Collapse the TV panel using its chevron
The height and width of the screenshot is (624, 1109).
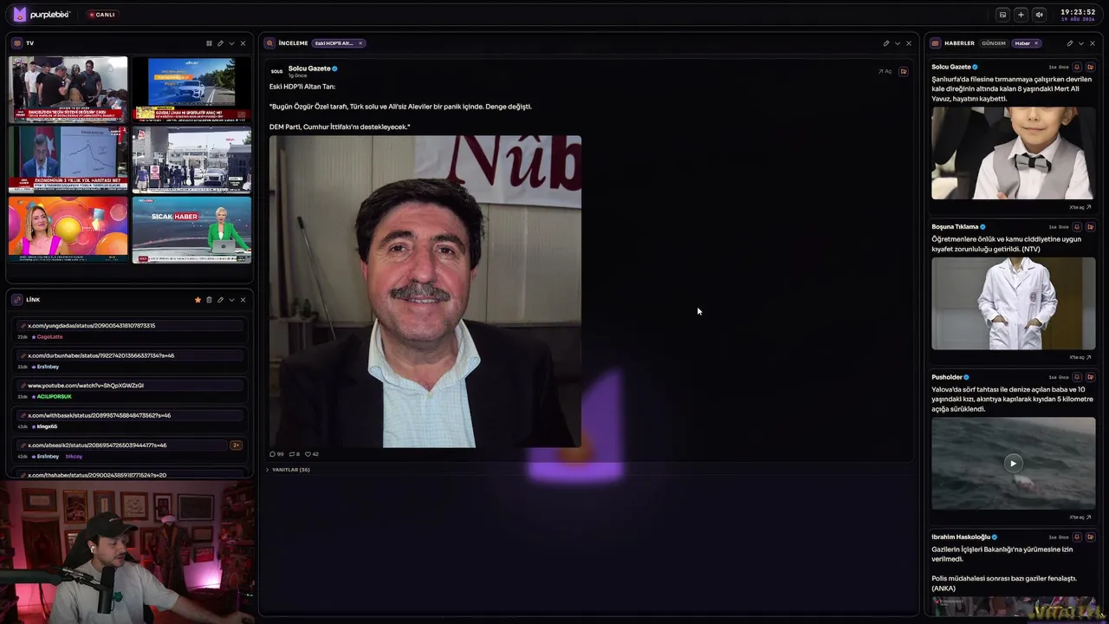(231, 43)
